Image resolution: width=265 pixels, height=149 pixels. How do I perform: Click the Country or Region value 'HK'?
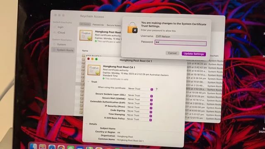(x=119, y=132)
